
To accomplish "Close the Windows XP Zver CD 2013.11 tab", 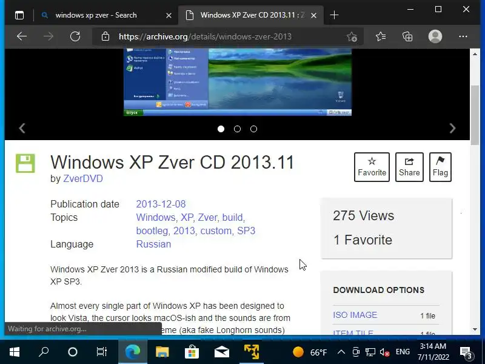I will tap(313, 16).
